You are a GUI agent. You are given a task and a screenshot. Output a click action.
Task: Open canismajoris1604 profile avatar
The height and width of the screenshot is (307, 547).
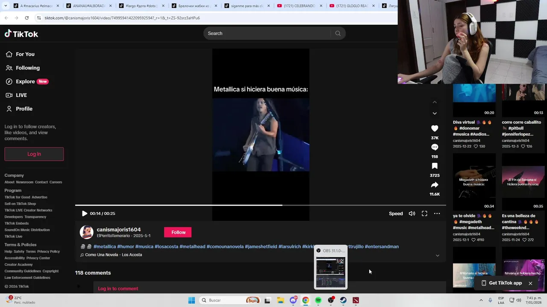(x=87, y=232)
